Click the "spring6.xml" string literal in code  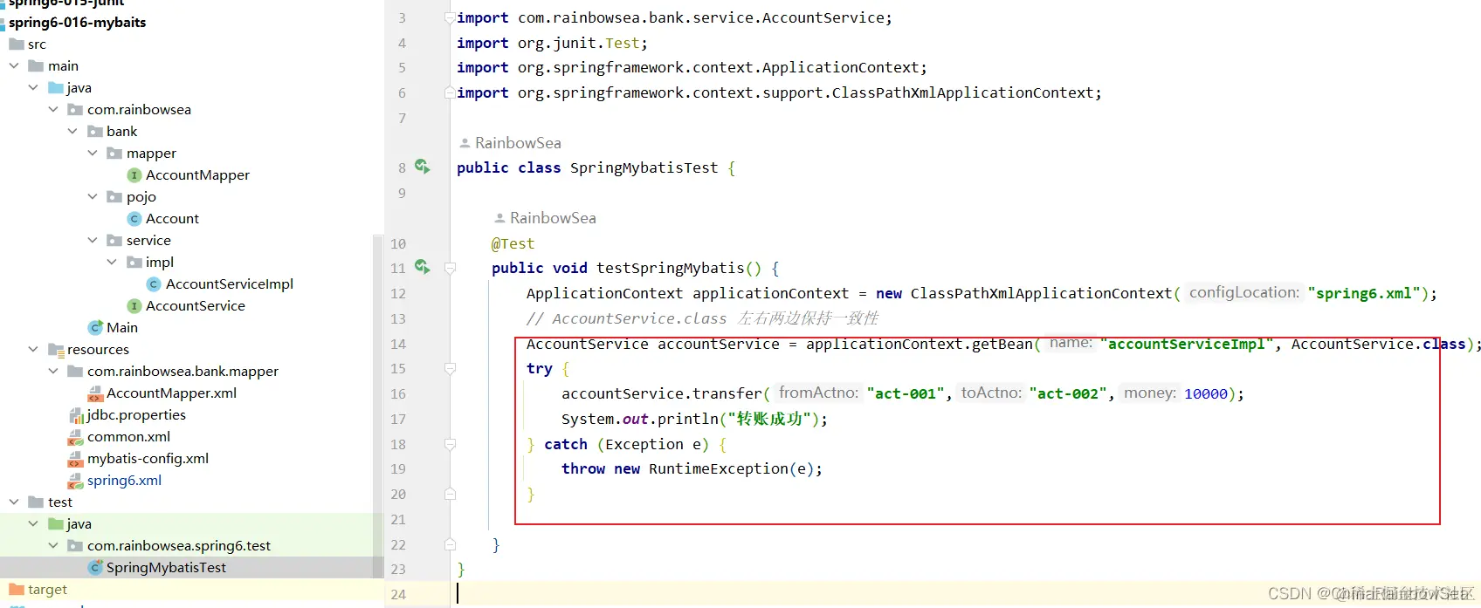(x=1363, y=293)
